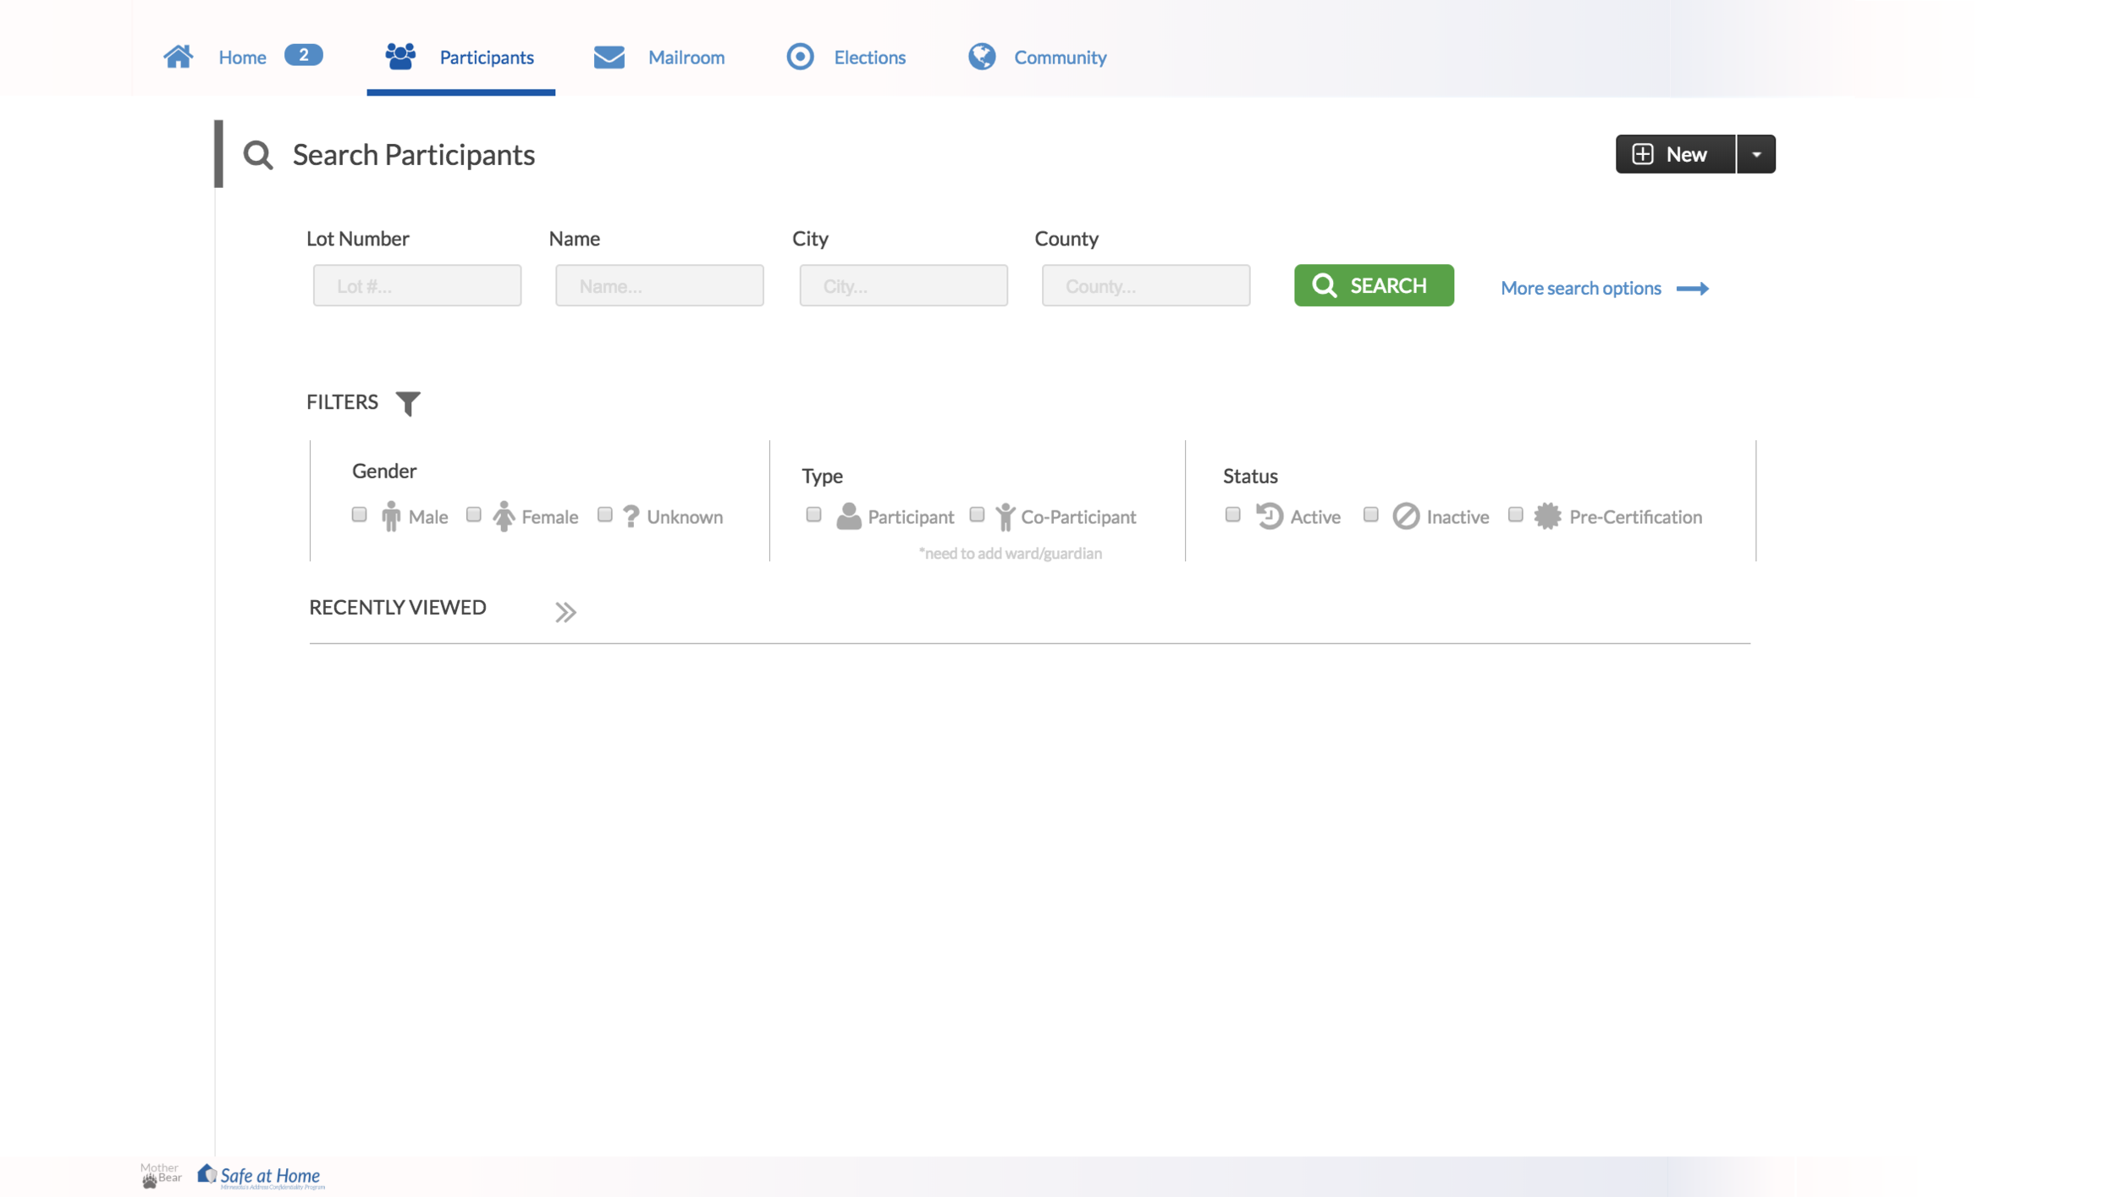This screenshot has height=1197, width=2116.
Task: Check the Co-Participant type filter
Action: (x=977, y=514)
